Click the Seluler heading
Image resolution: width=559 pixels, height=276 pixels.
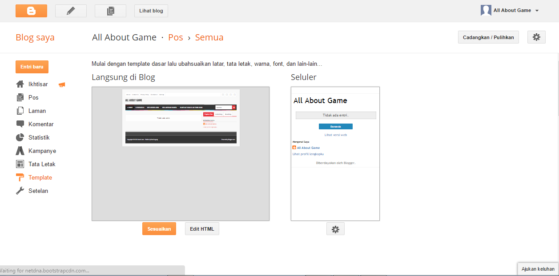[304, 77]
